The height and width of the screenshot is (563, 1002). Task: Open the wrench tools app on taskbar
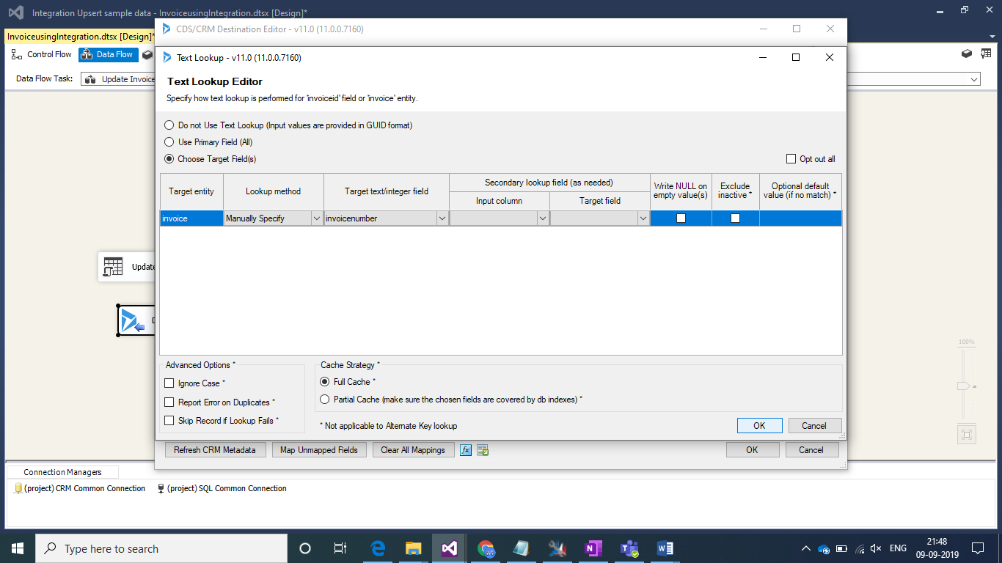pyautogui.click(x=557, y=548)
